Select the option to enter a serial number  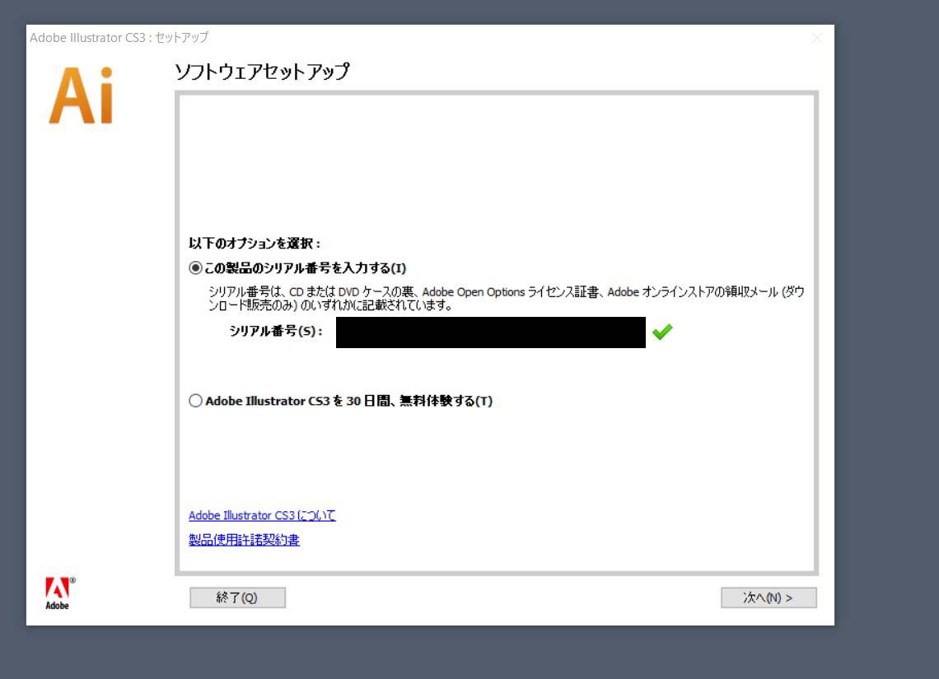click(x=195, y=267)
